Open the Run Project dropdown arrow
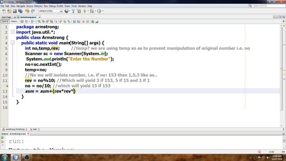 point(88,11)
